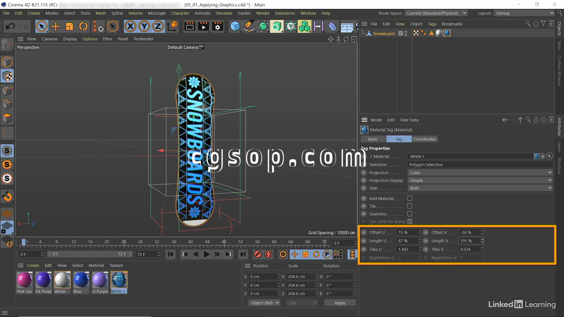The height and width of the screenshot is (317, 564).
Task: Open the MoGraph menu
Action: pos(156,13)
